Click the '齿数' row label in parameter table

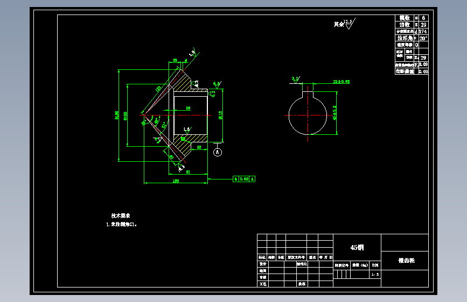click(405, 25)
